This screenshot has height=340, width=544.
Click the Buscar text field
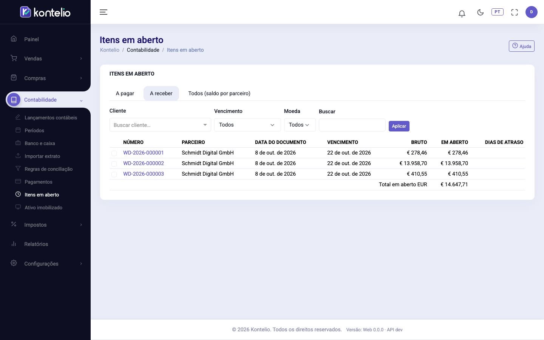352,125
